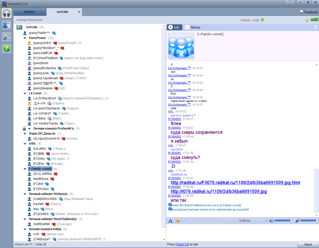Select user [CAM]DRAVASEK
319x248 pixels.
45,199
